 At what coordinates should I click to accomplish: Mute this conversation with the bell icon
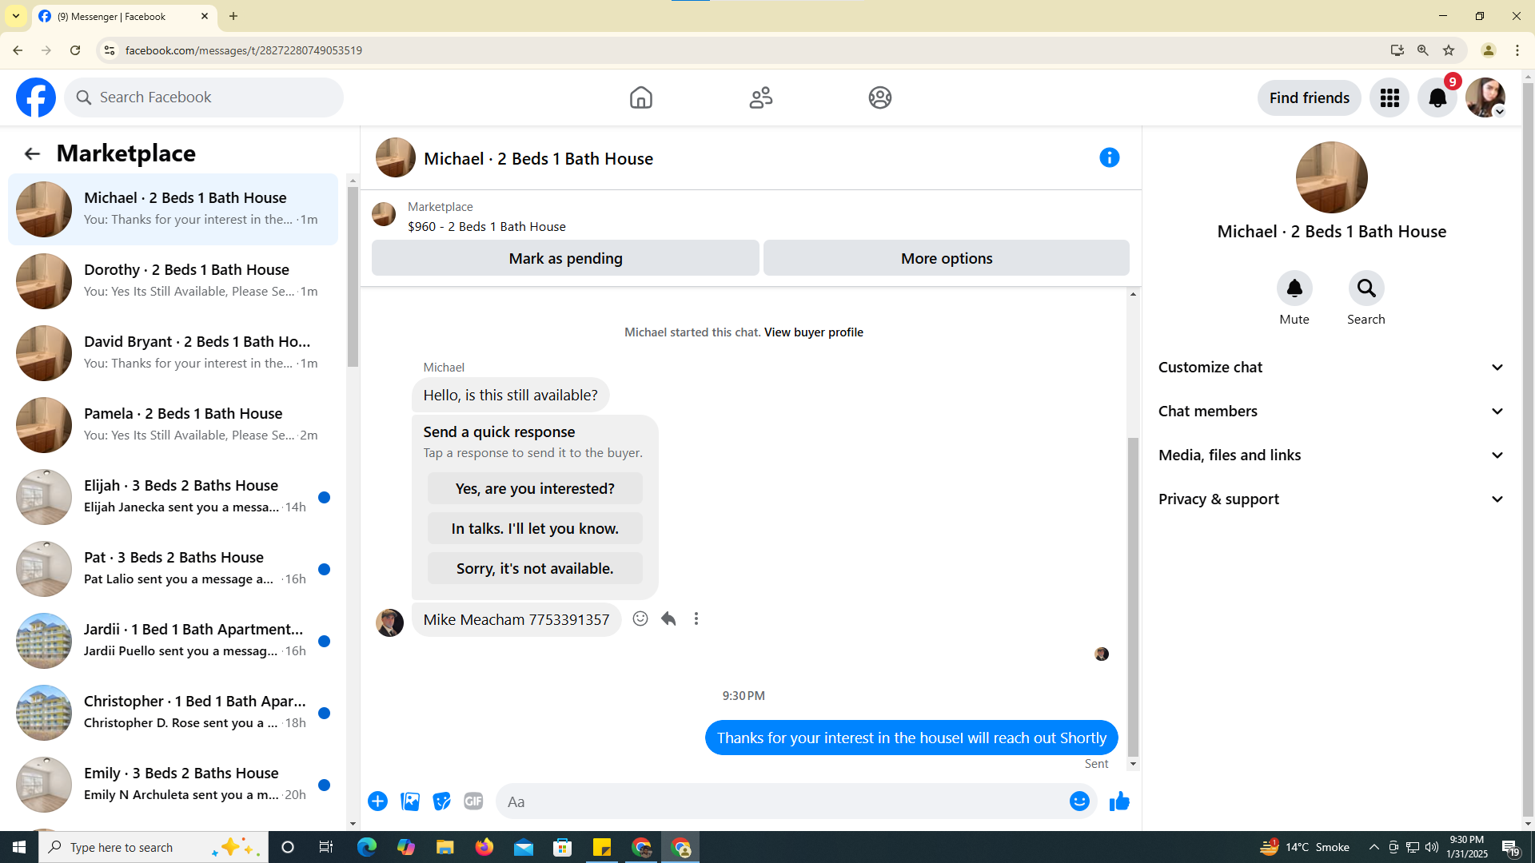(1294, 288)
